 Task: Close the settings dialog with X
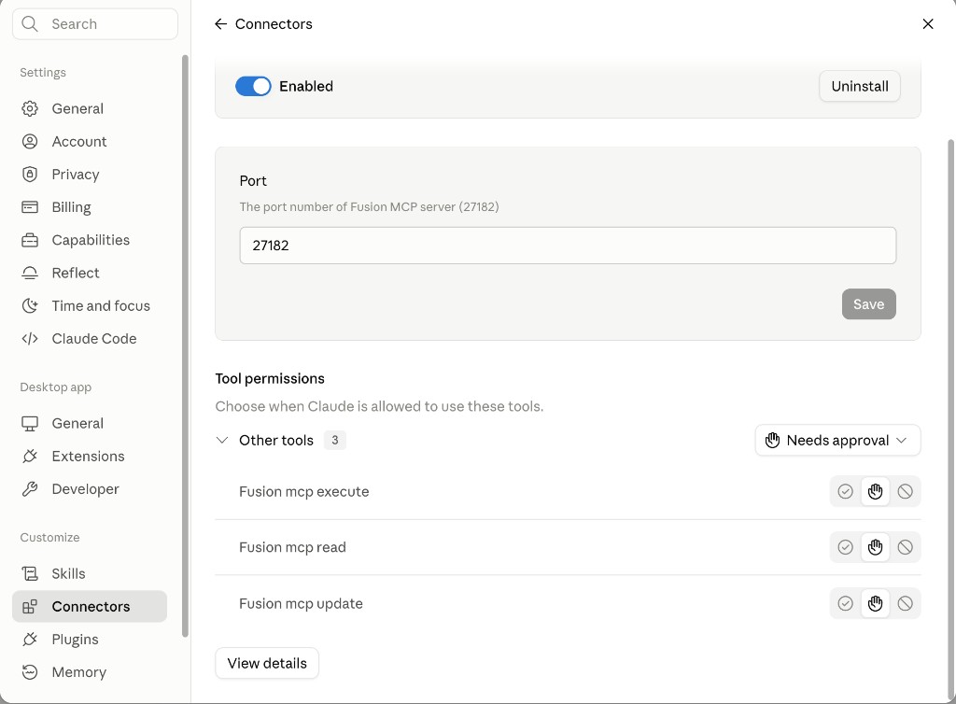[928, 23]
